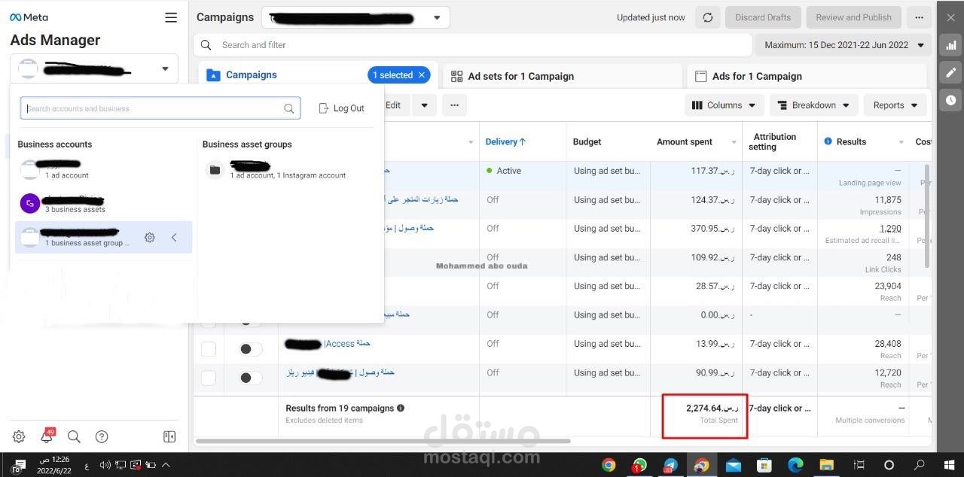
Task: Open Microsoft Edge from the taskbar
Action: click(795, 465)
